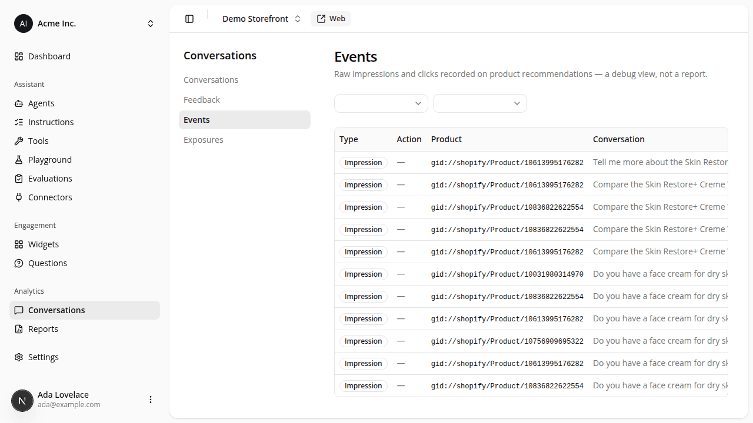Screen dimensions: 753x423
Task: Click the Web external link button
Action: click(x=331, y=19)
